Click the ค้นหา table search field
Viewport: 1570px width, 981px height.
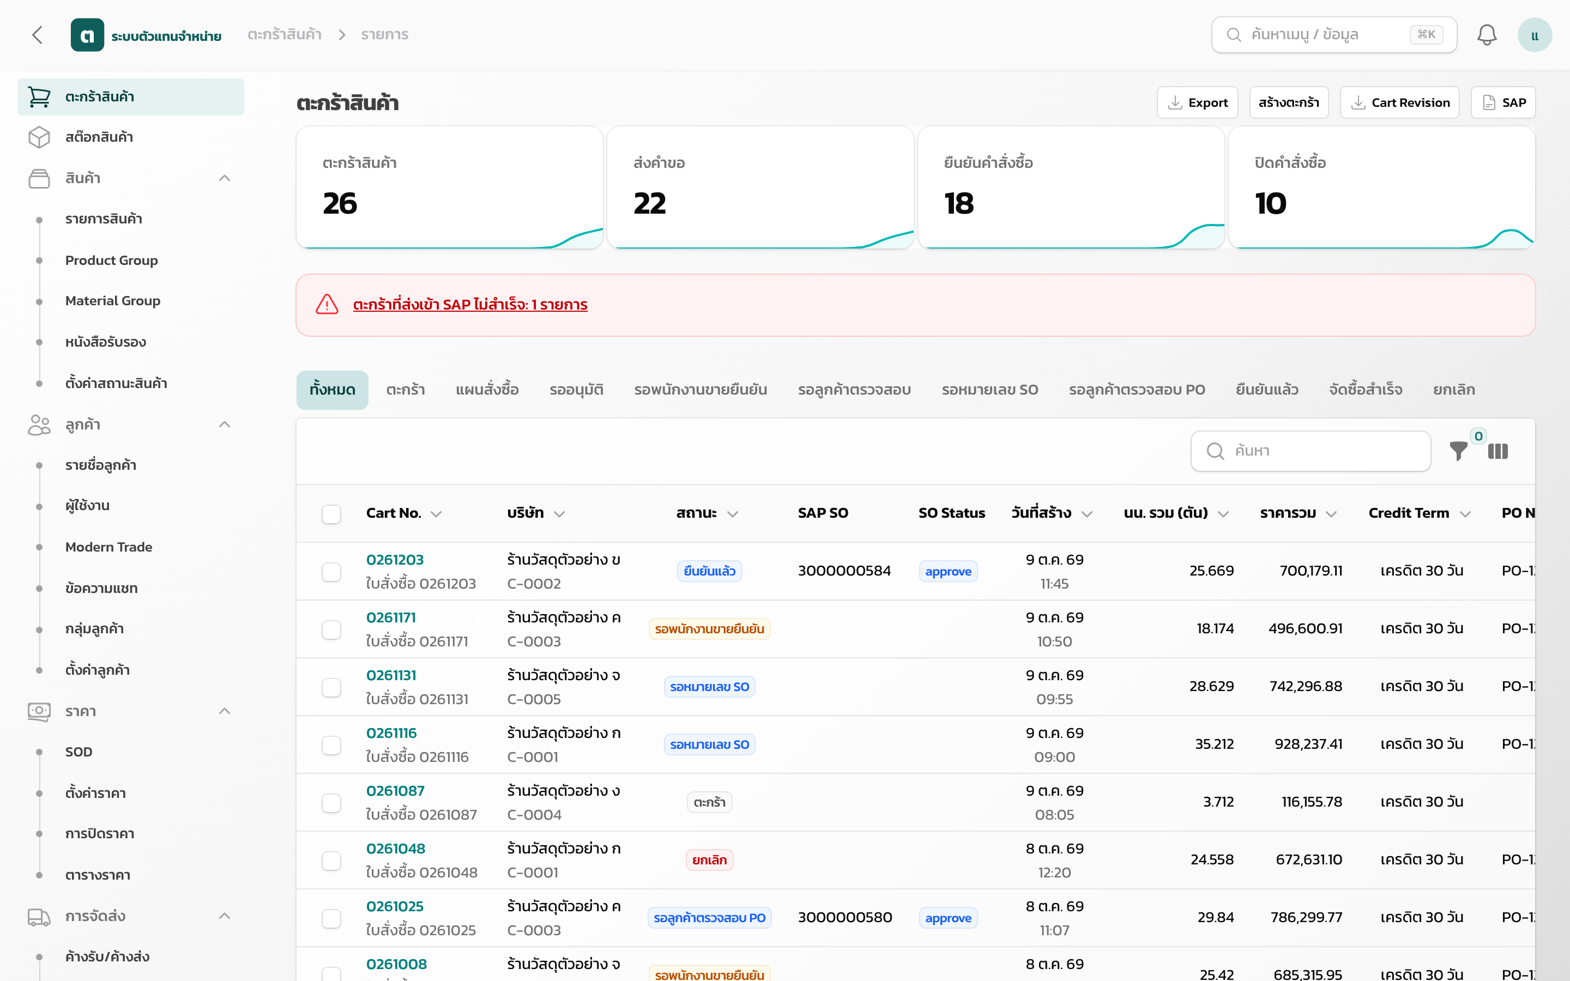(x=1311, y=451)
